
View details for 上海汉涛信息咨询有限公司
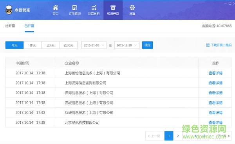point(215,83)
